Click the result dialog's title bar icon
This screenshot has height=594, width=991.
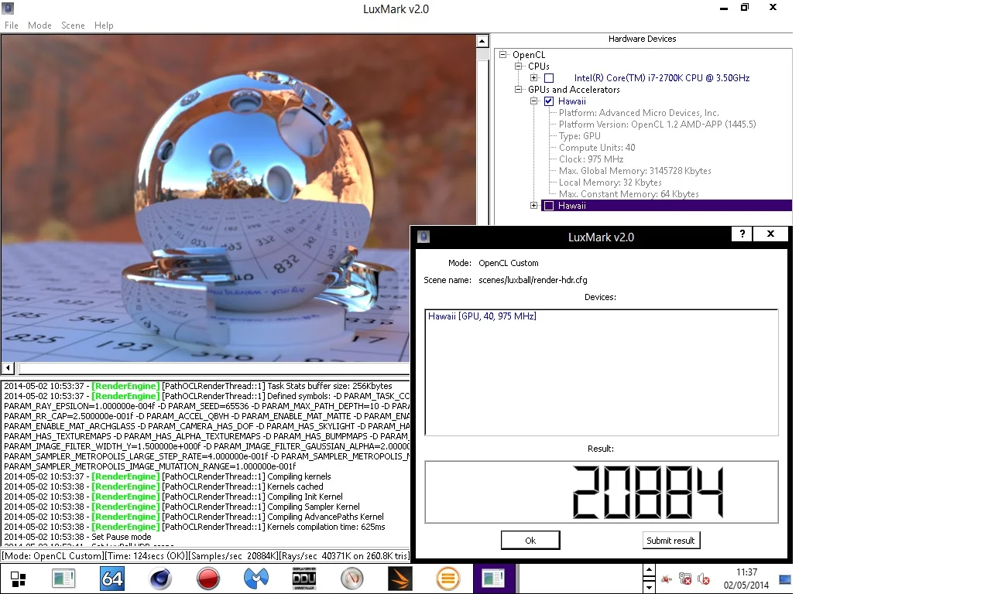coord(423,237)
